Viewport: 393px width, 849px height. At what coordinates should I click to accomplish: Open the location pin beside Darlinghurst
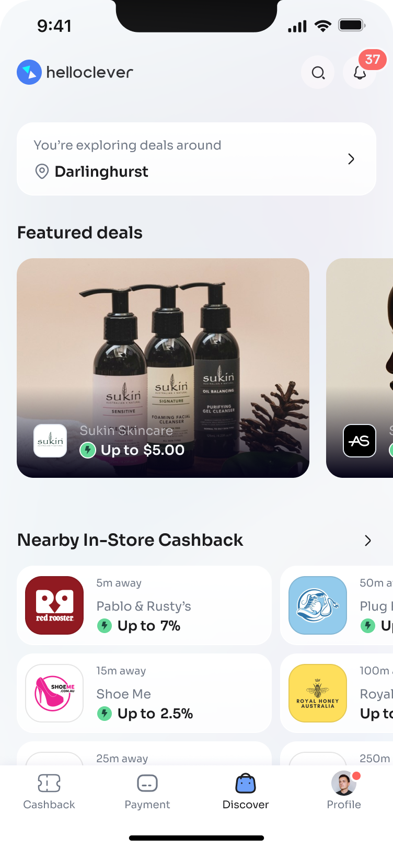(x=42, y=171)
